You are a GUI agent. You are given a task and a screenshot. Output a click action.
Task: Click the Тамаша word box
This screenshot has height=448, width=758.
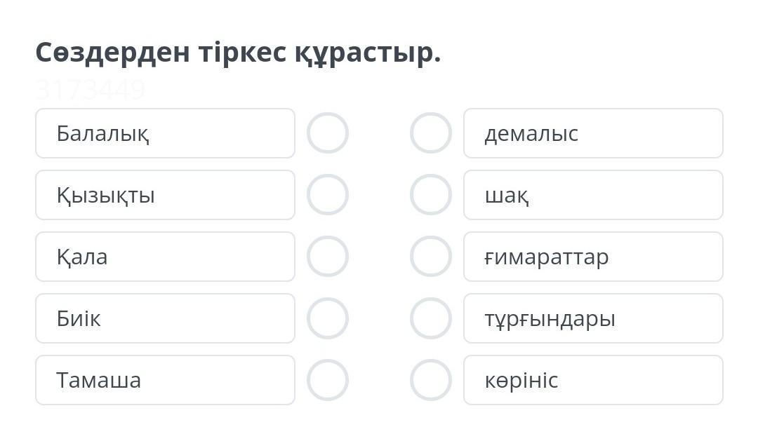coord(165,380)
